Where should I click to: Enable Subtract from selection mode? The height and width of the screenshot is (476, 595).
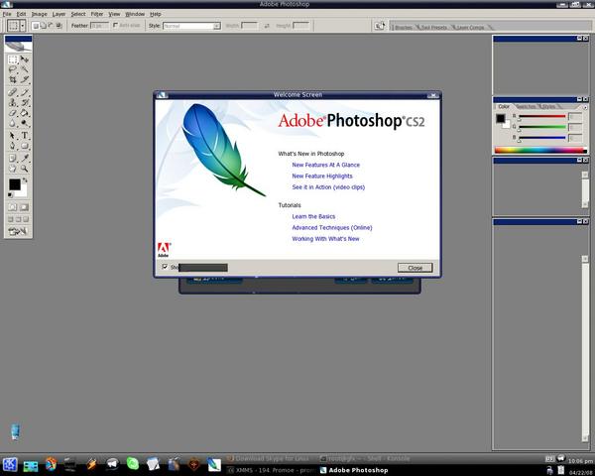point(52,26)
